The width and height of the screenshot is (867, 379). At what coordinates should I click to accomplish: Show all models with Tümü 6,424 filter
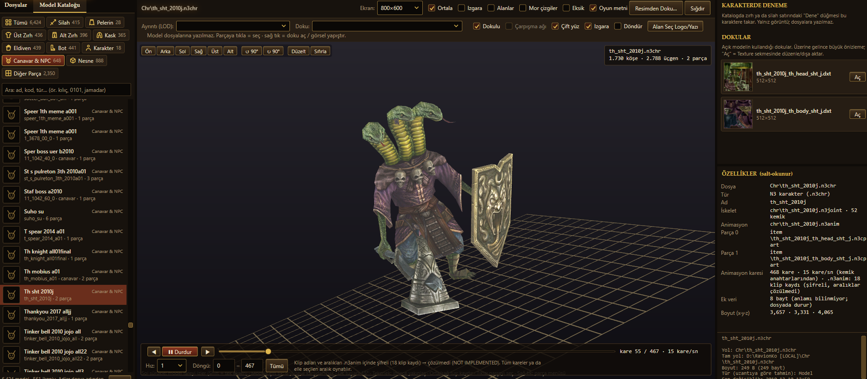(23, 22)
